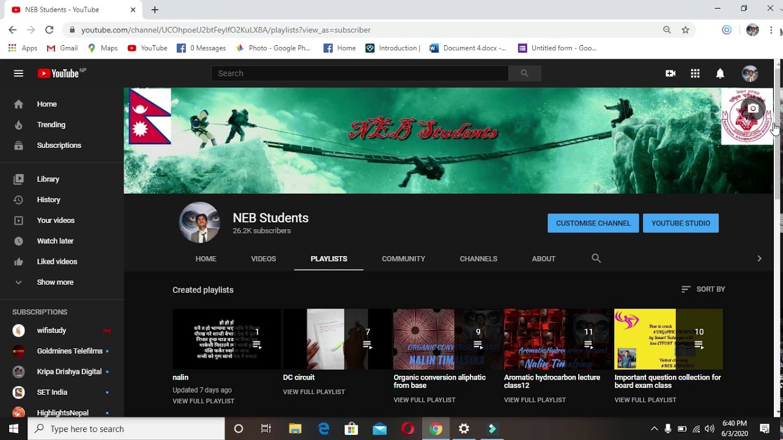This screenshot has height=440, width=783.
Task: Reload the page
Action: [x=49, y=30]
